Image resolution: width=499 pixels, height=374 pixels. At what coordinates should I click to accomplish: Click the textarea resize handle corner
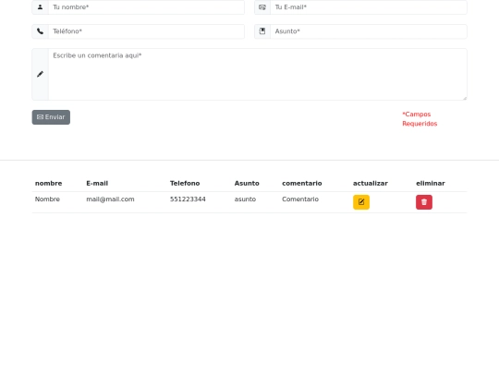(465, 98)
